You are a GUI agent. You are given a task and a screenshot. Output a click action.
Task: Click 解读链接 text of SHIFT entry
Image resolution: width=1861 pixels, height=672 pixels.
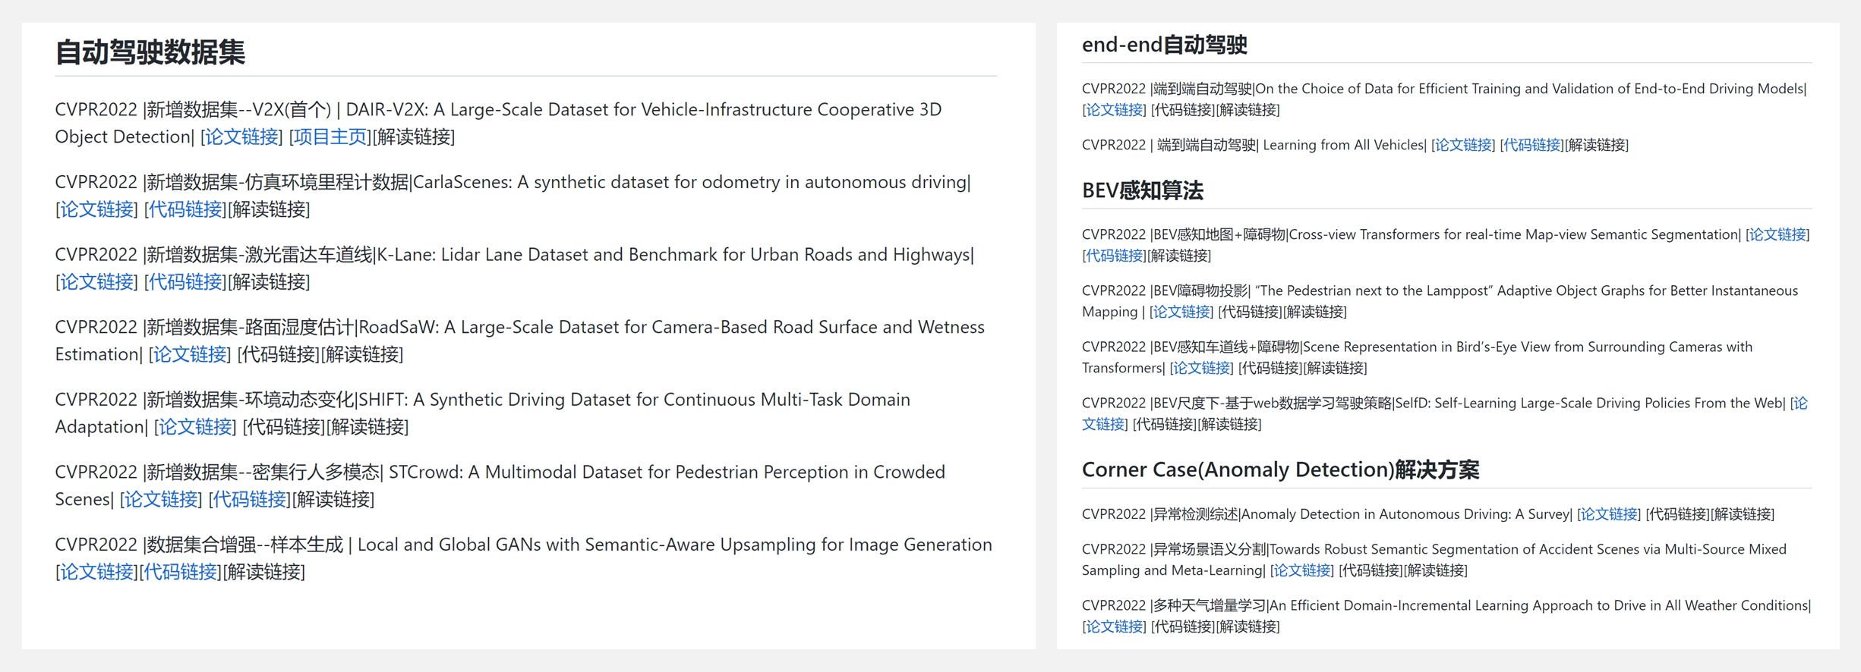click(x=367, y=427)
